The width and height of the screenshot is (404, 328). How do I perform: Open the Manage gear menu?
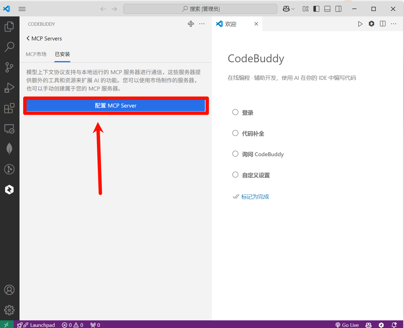pos(9,310)
